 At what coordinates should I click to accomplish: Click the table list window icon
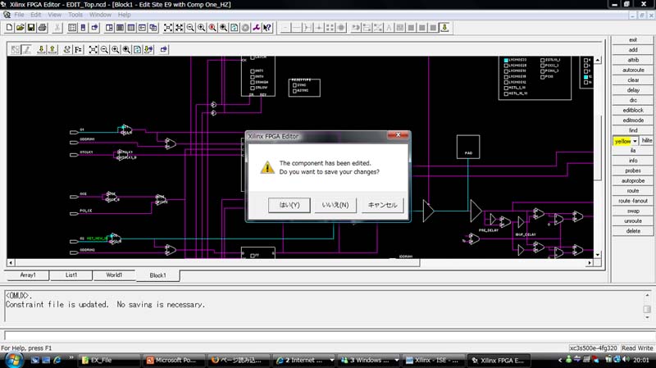(72, 28)
